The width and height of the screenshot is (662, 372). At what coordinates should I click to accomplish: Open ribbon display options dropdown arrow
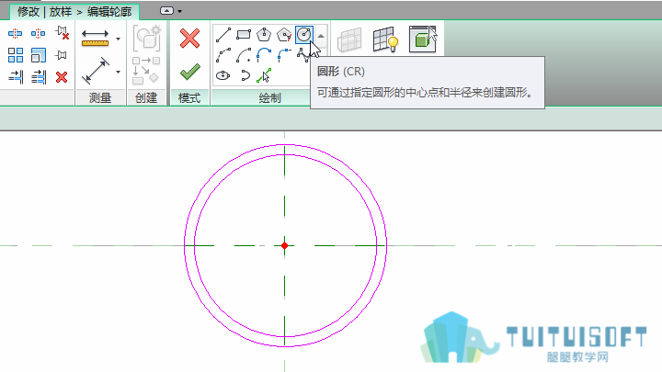[180, 11]
